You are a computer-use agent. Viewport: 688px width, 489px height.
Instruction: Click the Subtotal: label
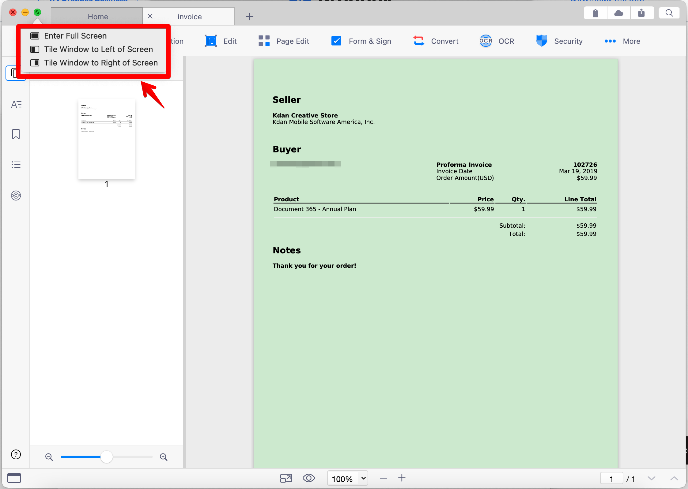pos(512,226)
